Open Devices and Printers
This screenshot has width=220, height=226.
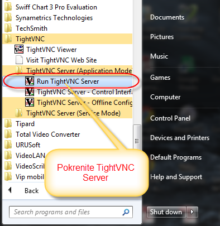click(180, 138)
